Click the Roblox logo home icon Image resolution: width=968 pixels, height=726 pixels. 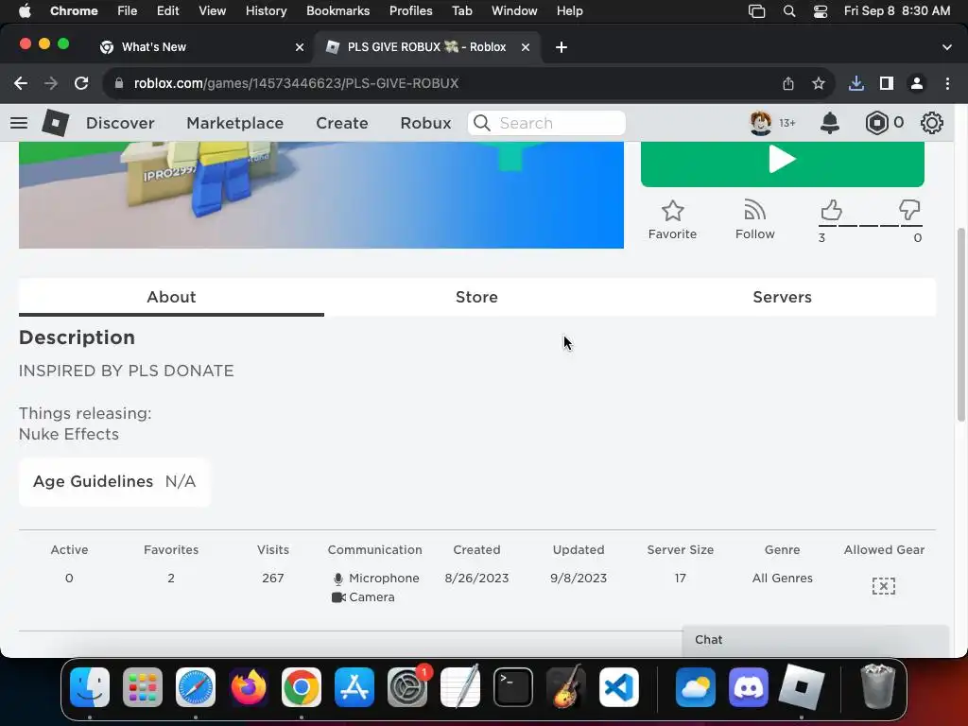click(55, 123)
